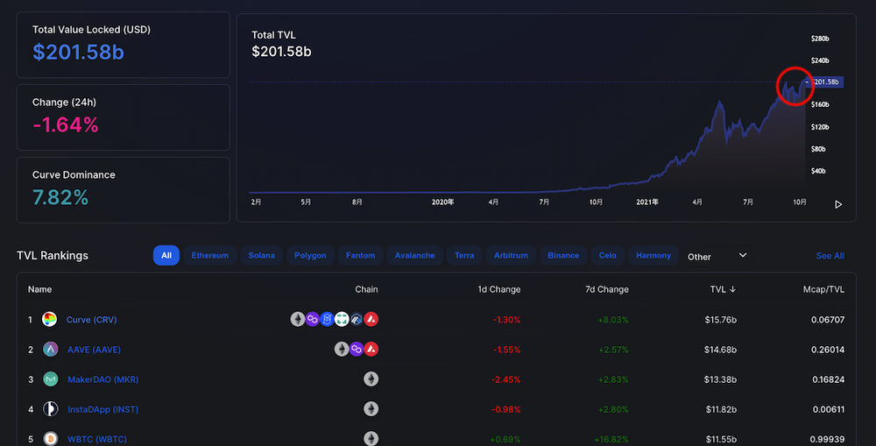
Task: Click the Ethereum chain icon in WBTC row
Action: click(x=371, y=439)
